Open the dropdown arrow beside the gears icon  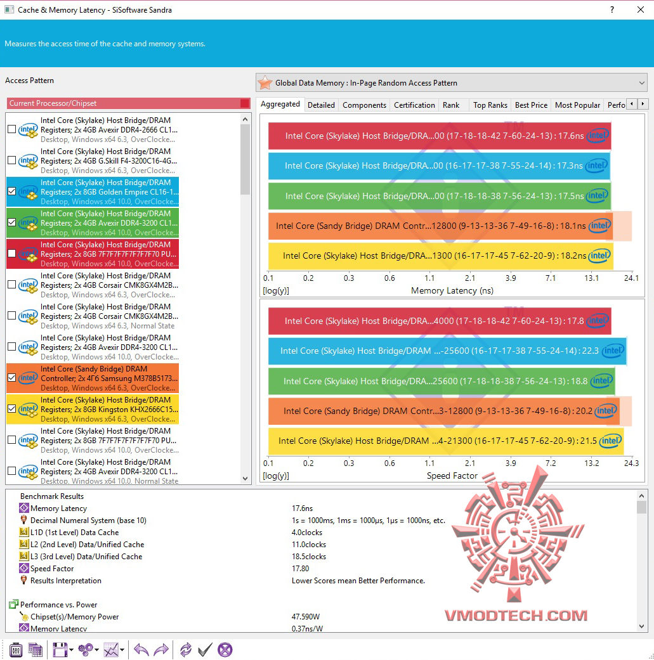pos(97,650)
